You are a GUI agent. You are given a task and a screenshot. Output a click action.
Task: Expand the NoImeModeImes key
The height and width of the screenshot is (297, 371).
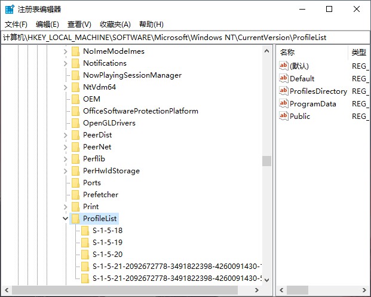[66, 51]
